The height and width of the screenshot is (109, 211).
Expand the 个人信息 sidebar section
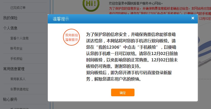click(x=10, y=28)
